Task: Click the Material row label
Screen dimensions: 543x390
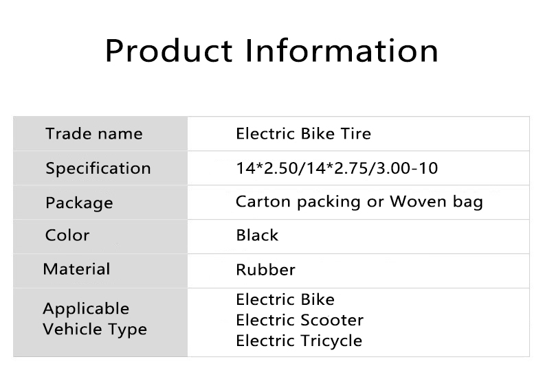Action: pyautogui.click(x=76, y=268)
